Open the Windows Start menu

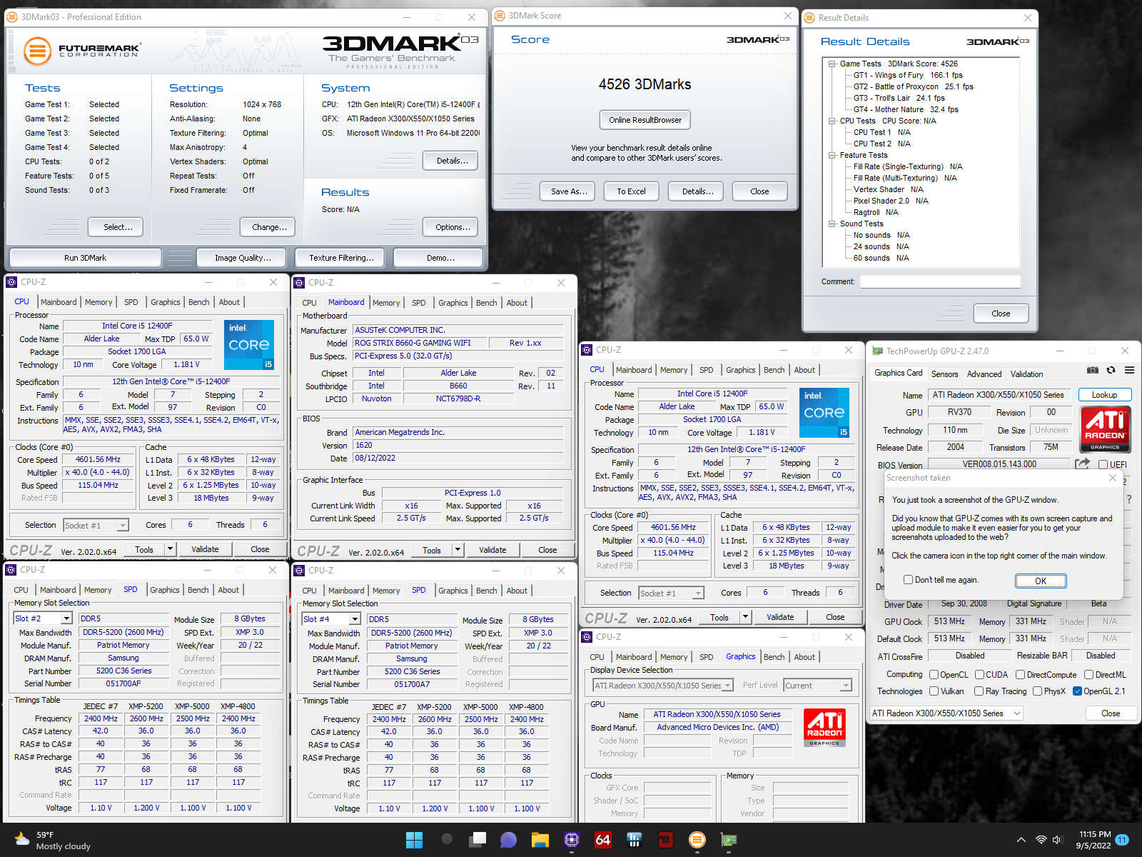414,840
